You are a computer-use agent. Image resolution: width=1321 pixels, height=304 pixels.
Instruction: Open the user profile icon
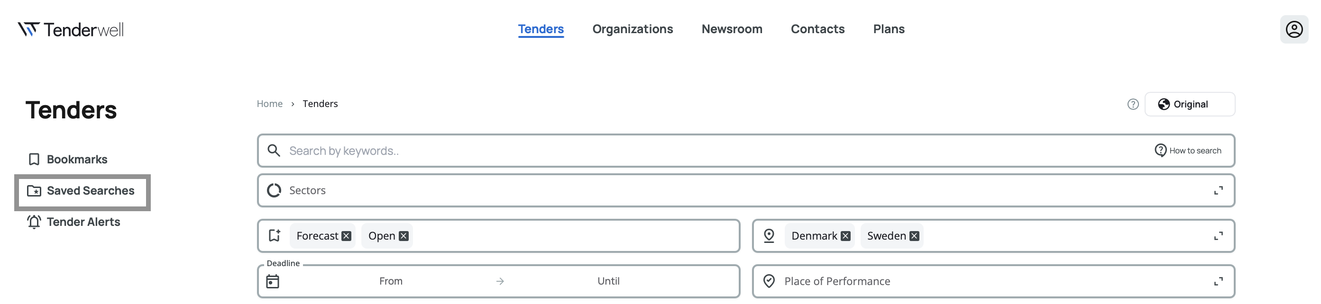[x=1294, y=30]
